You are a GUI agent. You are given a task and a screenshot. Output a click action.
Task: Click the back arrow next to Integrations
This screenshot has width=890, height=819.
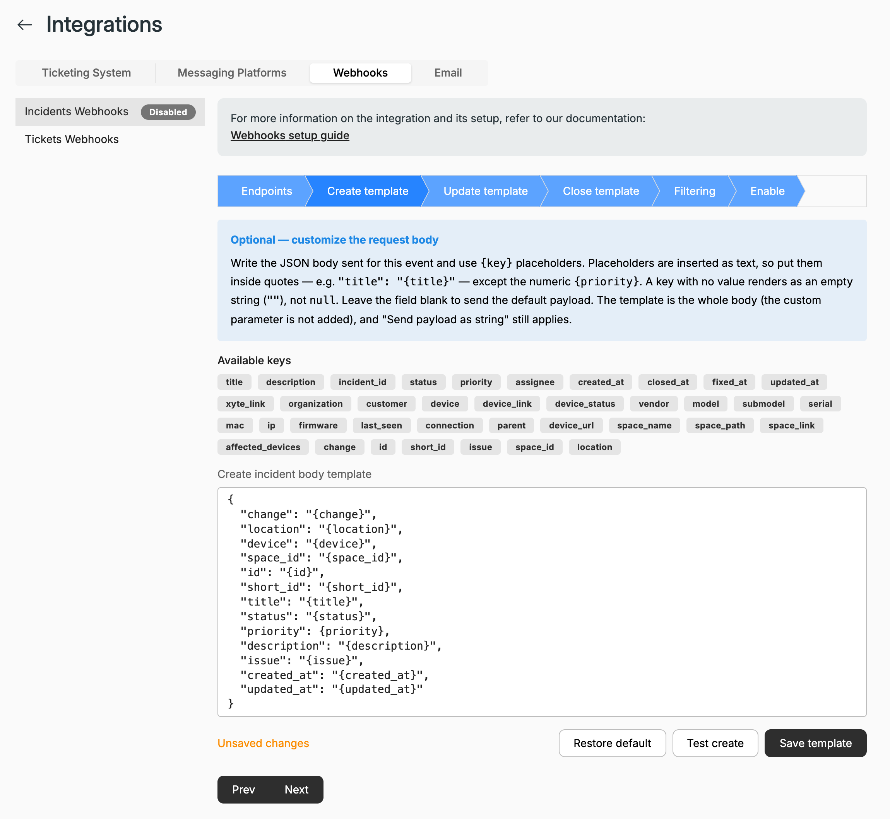point(25,25)
